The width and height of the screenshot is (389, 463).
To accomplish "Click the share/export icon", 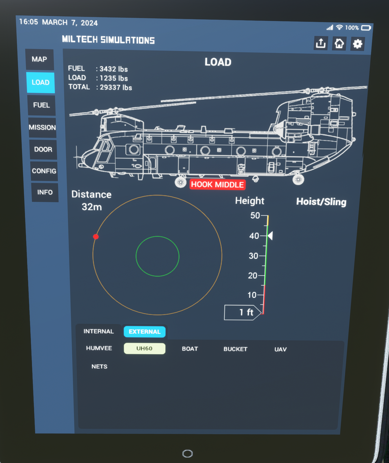I will coord(320,43).
